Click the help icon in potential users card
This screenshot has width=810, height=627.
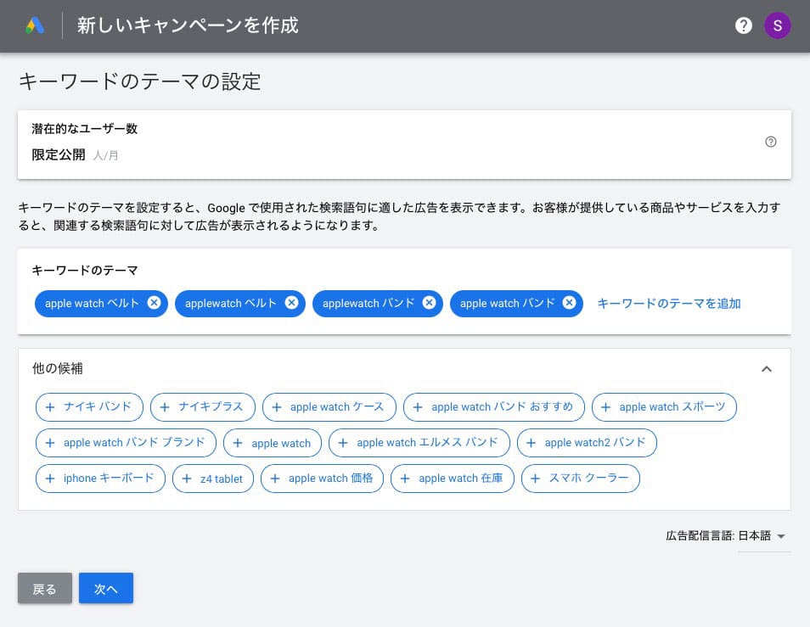(x=770, y=142)
